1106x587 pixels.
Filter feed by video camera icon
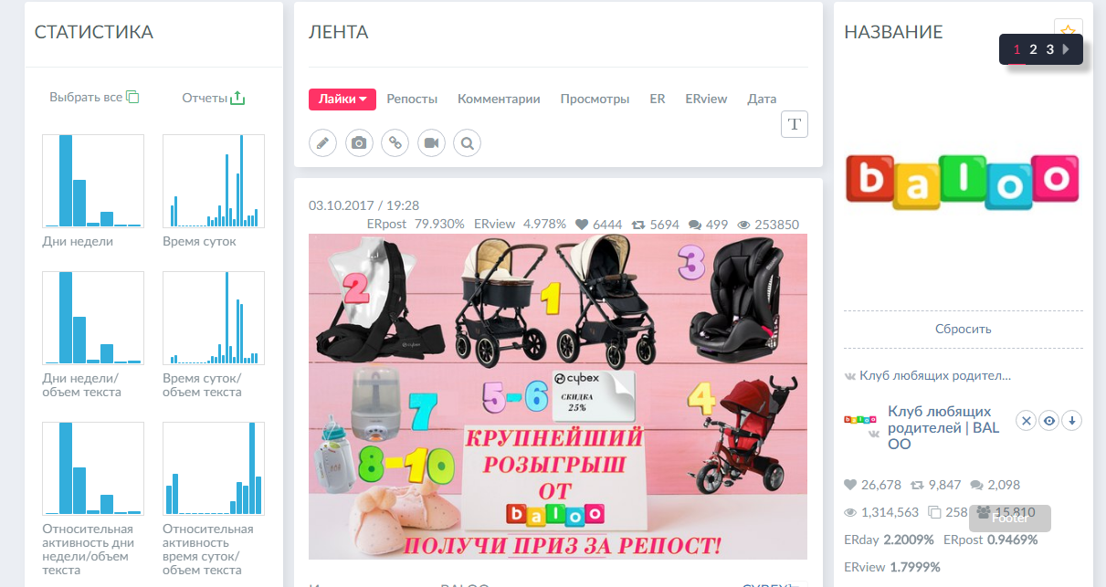[431, 143]
